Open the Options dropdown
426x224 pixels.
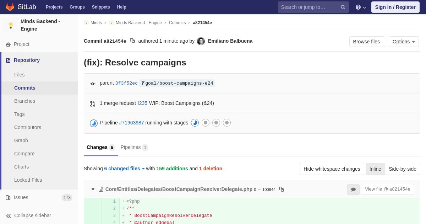[x=404, y=42]
